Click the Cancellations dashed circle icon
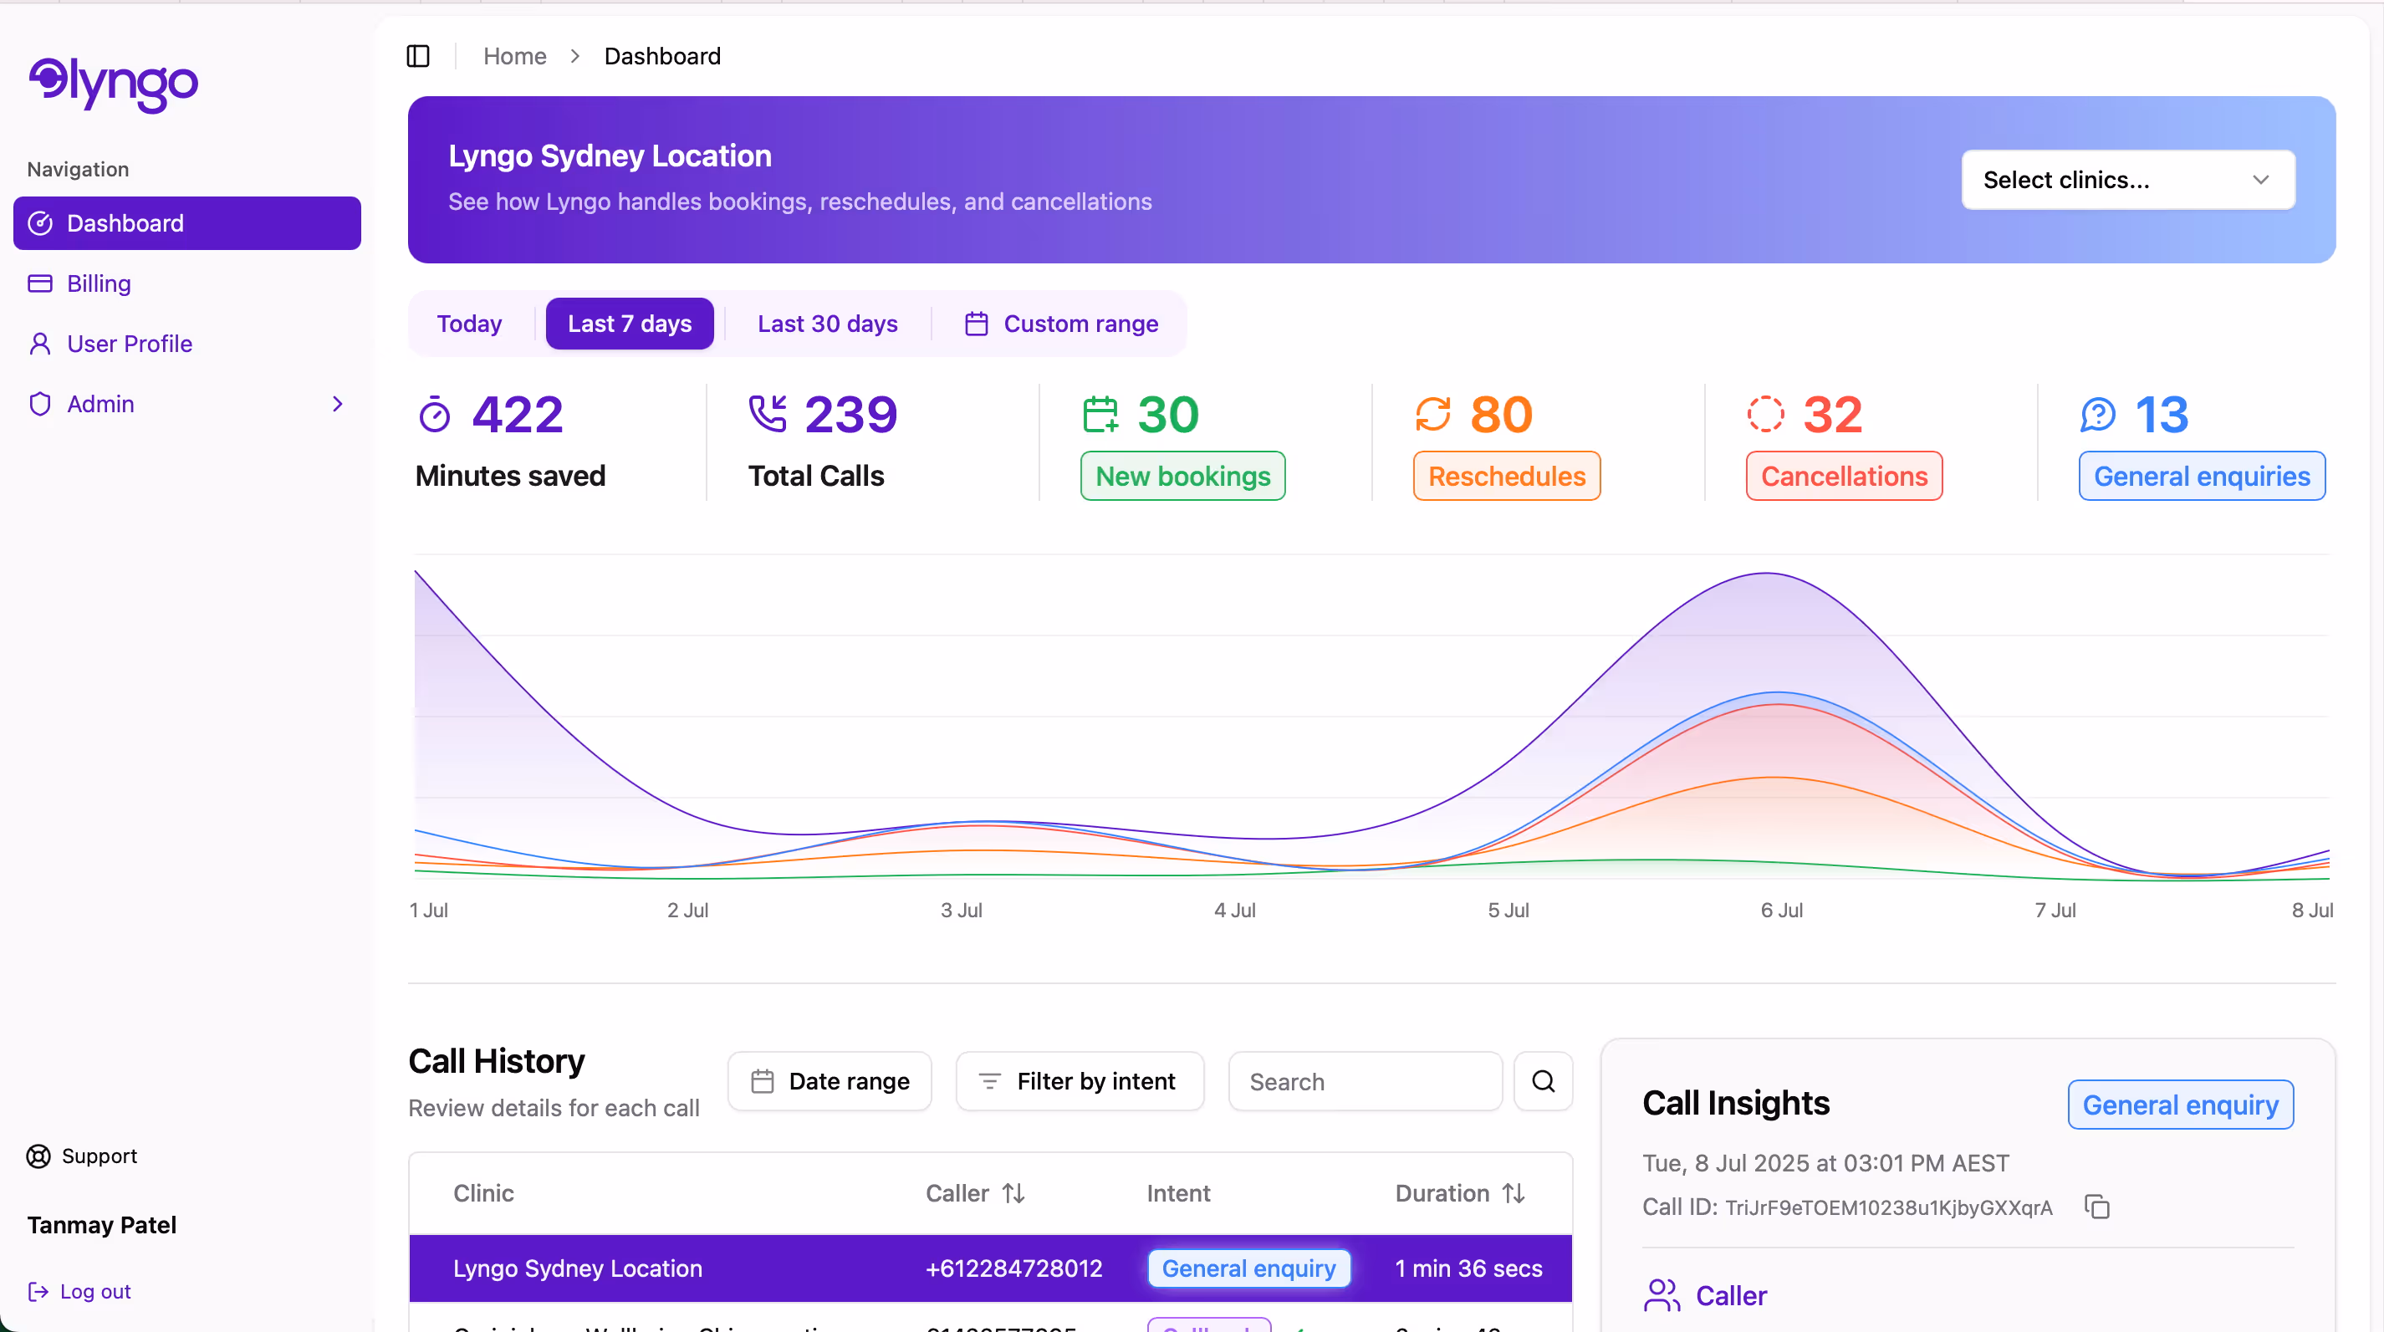The width and height of the screenshot is (2384, 1332). (x=1765, y=414)
